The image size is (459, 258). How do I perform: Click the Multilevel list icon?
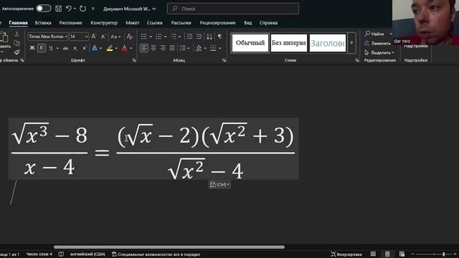[x=174, y=37]
